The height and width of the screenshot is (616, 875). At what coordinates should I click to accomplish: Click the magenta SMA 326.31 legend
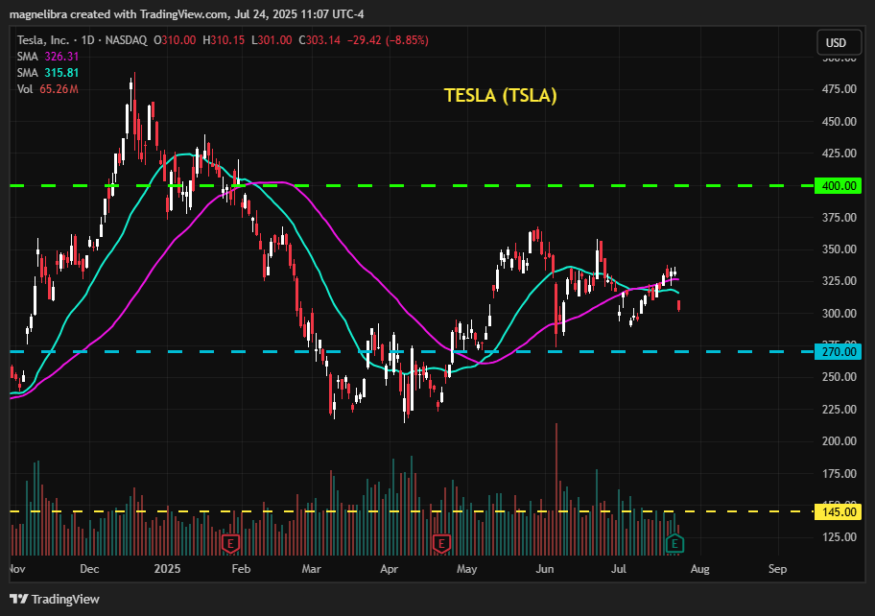tap(47, 57)
